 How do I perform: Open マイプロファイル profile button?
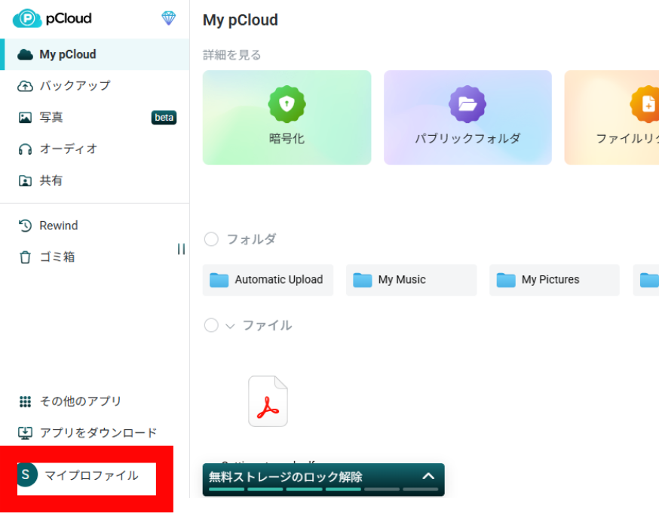[x=86, y=476]
